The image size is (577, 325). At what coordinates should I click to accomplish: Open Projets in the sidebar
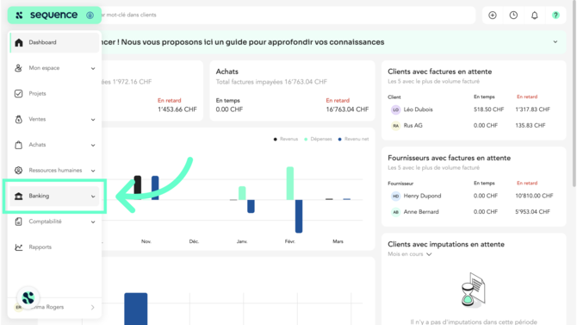(x=54, y=94)
